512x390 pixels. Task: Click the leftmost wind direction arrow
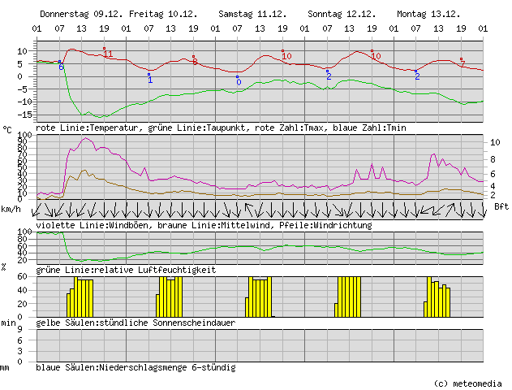coord(41,209)
